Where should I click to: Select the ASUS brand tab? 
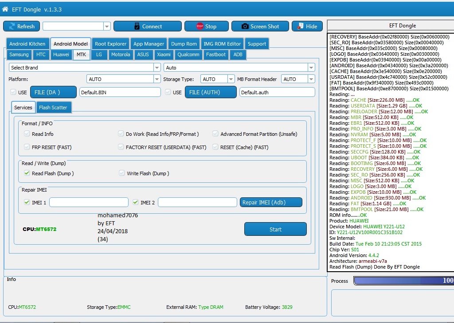143,54
